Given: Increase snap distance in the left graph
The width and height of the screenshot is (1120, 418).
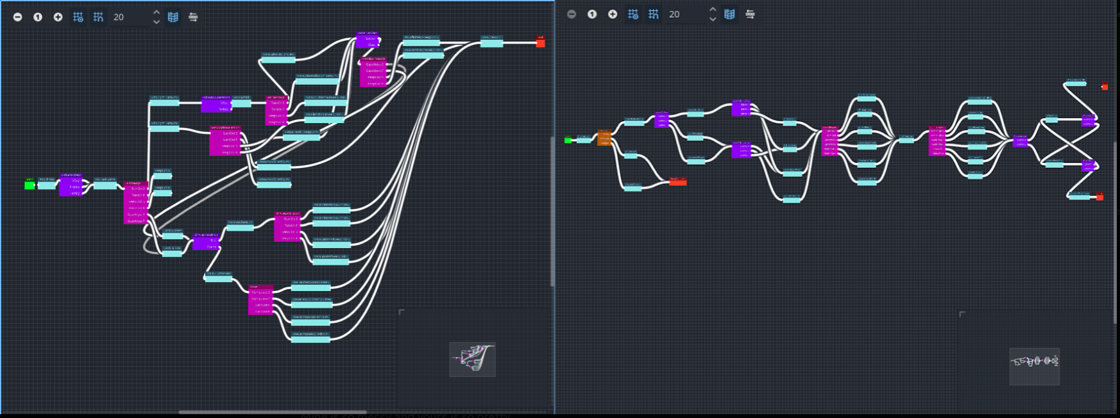Looking at the screenshot, I should pos(157,13).
